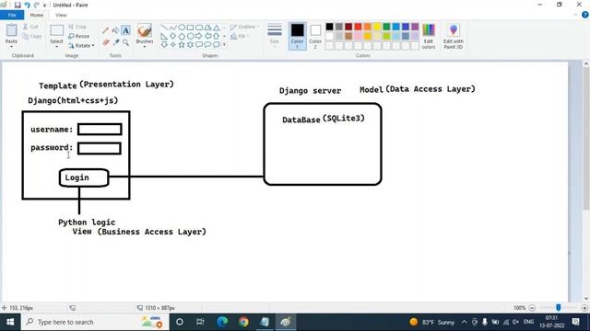The height and width of the screenshot is (331, 590).
Task: Choose the Rounded rectangle shape
Action: pyautogui.click(x=199, y=28)
